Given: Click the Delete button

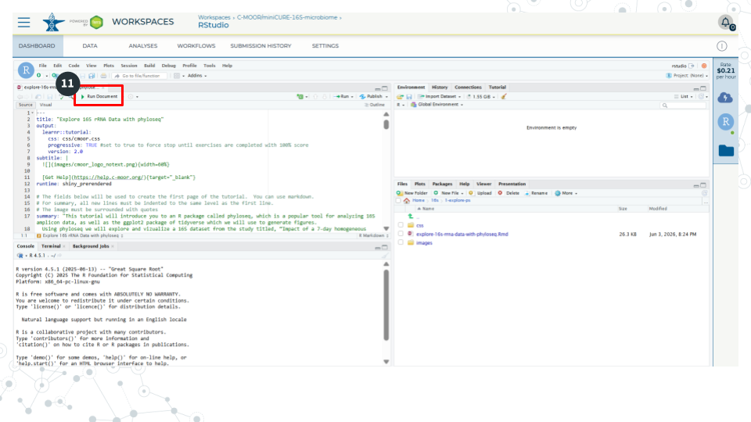Looking at the screenshot, I should (x=508, y=193).
